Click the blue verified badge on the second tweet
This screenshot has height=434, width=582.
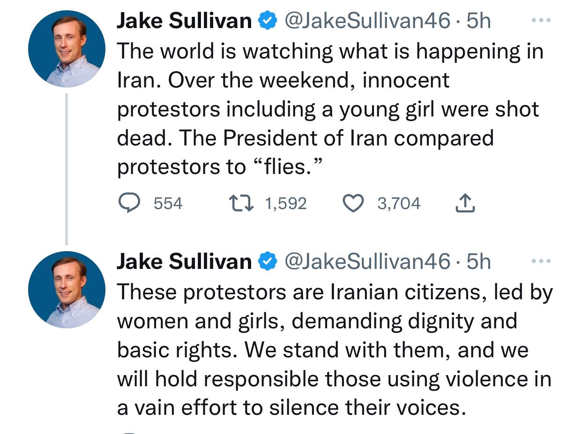point(267,261)
